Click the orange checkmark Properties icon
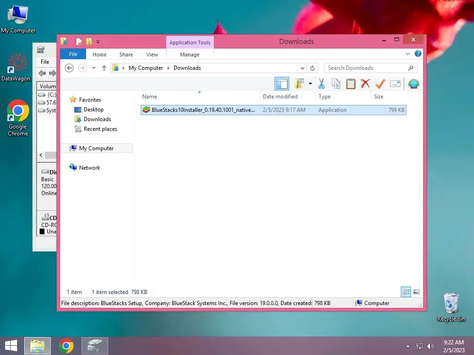The width and height of the screenshot is (474, 355). coord(380,84)
